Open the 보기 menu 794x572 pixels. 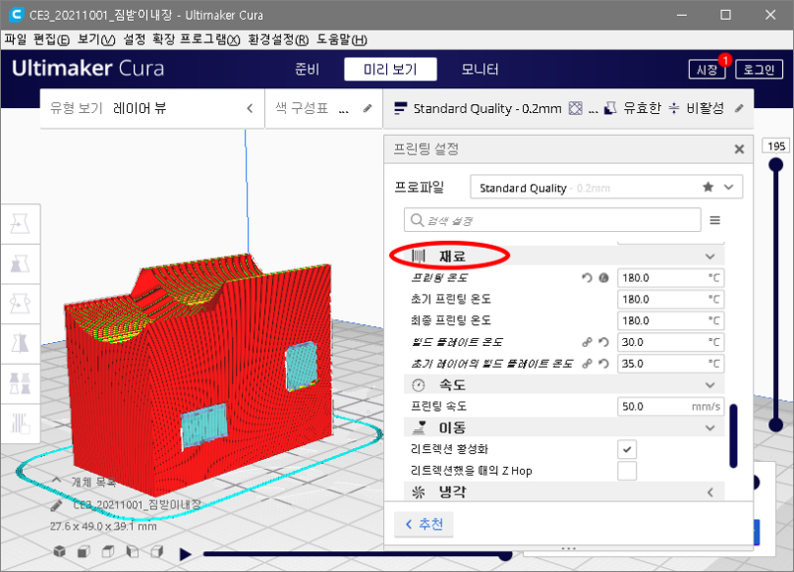pos(96,40)
